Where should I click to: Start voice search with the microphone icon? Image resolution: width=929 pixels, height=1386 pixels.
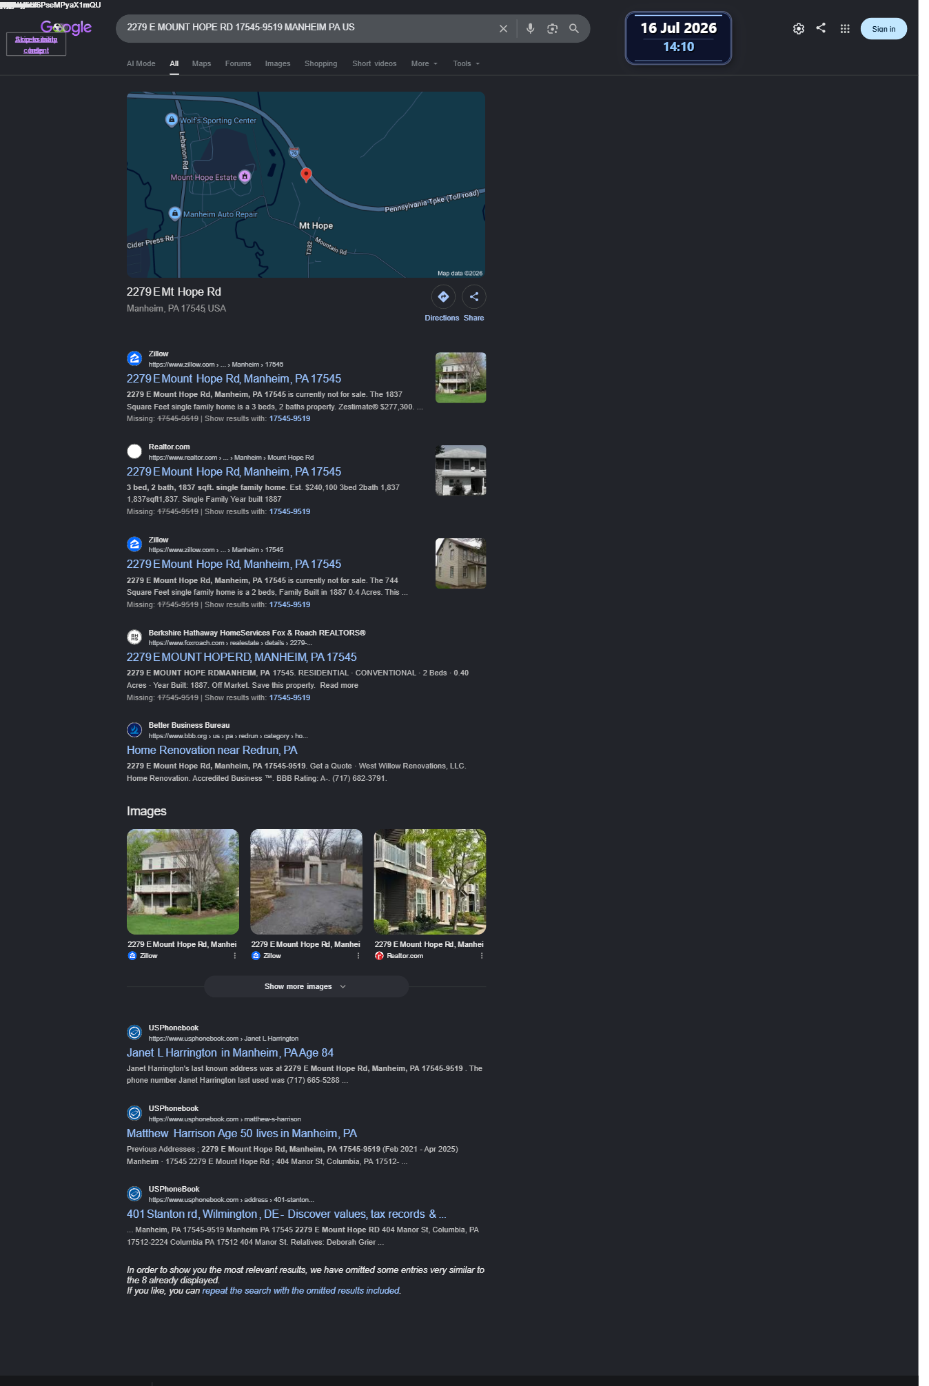point(530,29)
